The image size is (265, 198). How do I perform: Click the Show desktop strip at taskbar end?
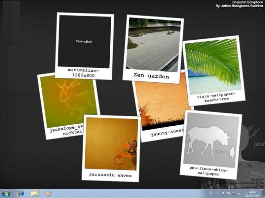pyautogui.click(x=263, y=194)
